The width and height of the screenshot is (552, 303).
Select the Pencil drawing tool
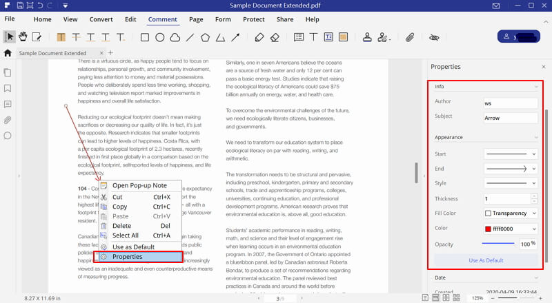[x=259, y=37]
